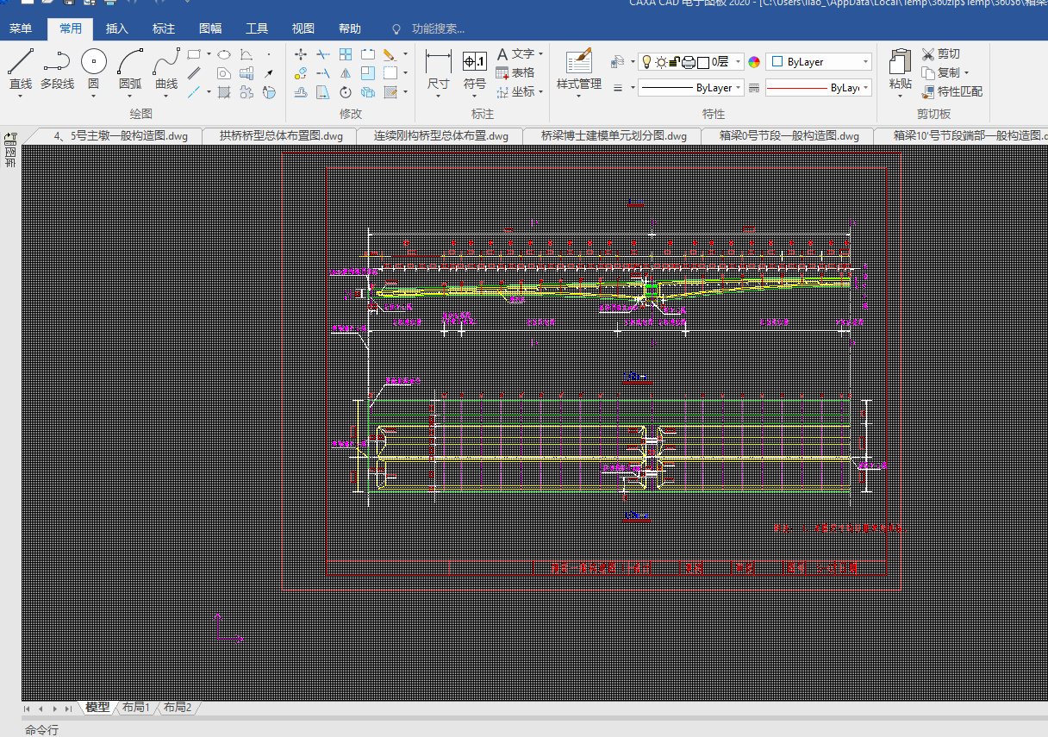Click the ellipse drawing tool icon
Image resolution: width=1048 pixels, height=737 pixels.
(x=224, y=54)
